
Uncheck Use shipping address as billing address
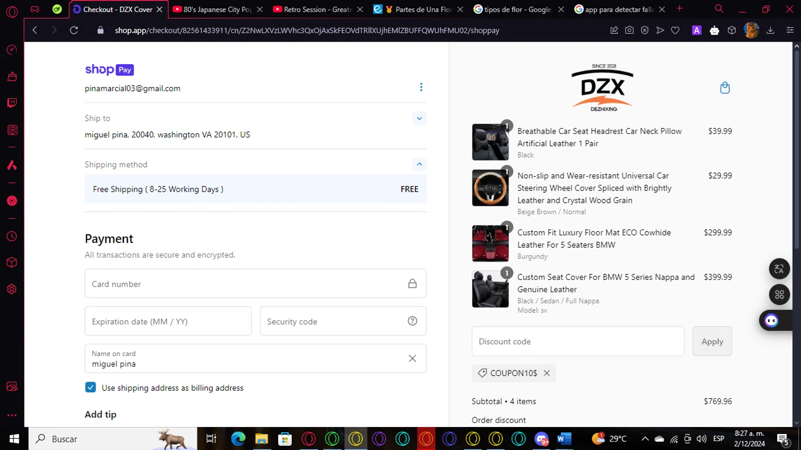pyautogui.click(x=90, y=387)
